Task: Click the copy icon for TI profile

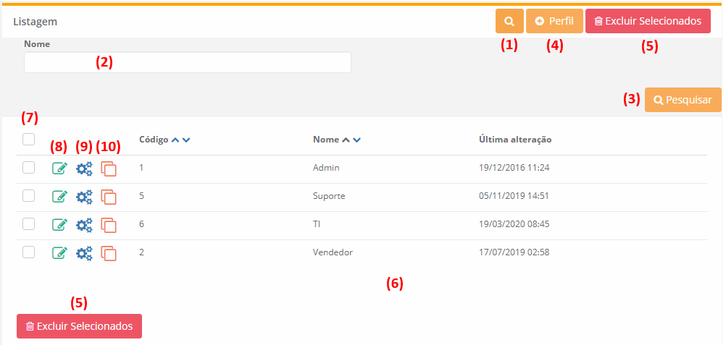Action: click(x=109, y=225)
